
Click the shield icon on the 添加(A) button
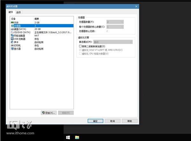click(44, 113)
